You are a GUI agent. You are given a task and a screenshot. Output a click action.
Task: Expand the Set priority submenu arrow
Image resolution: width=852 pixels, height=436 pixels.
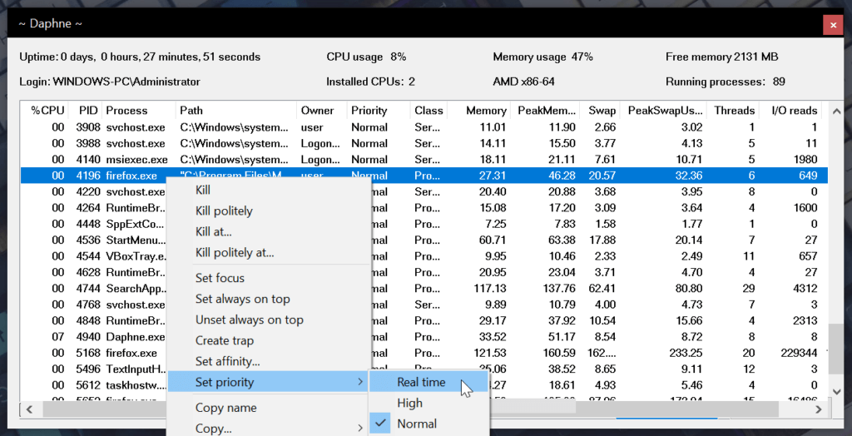pos(359,382)
